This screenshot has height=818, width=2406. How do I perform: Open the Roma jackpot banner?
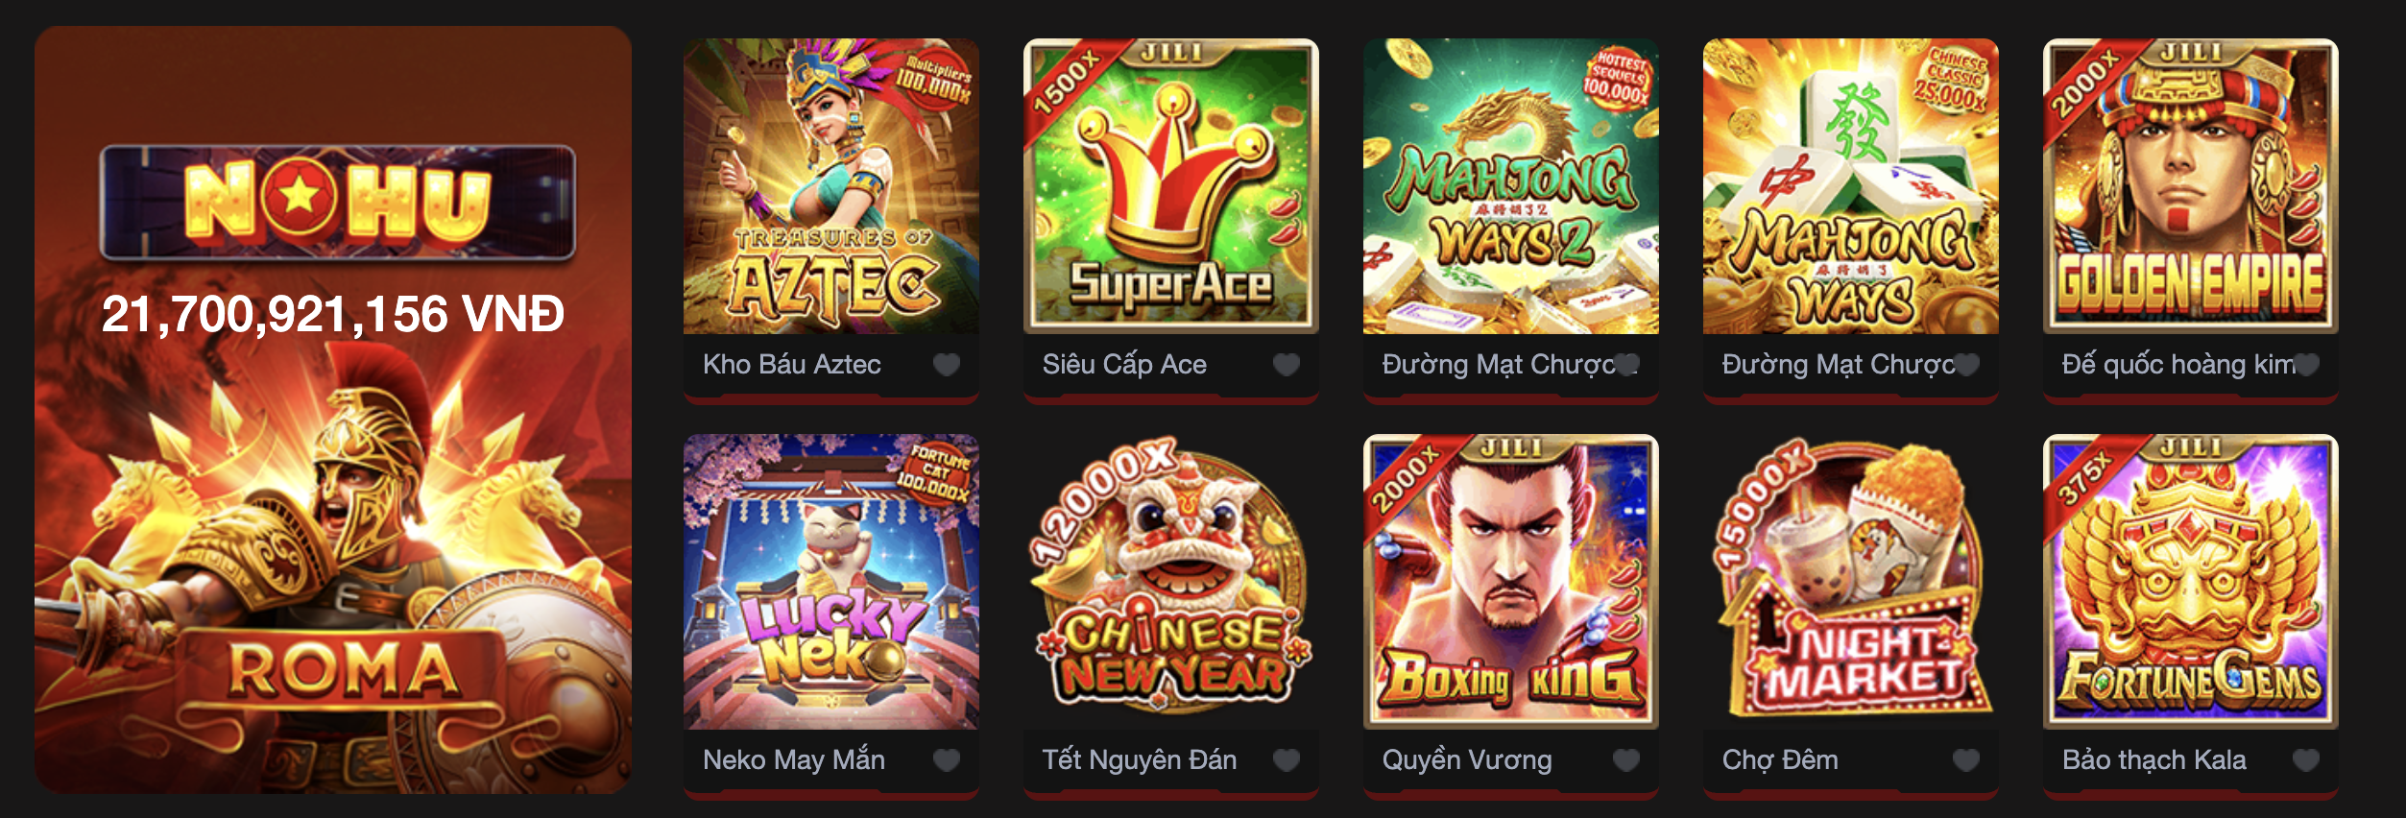(333, 410)
